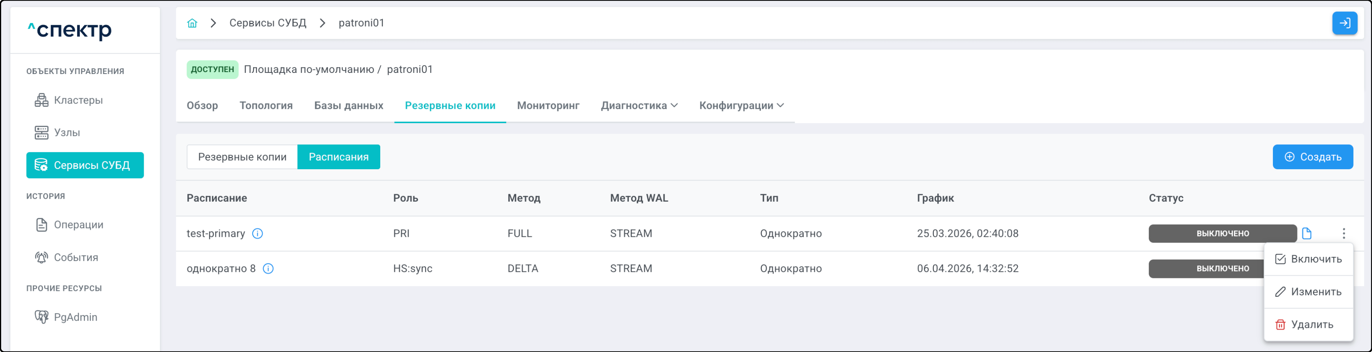
Task: Click Сервисы СУБД breadcrumb link
Action: [x=268, y=23]
